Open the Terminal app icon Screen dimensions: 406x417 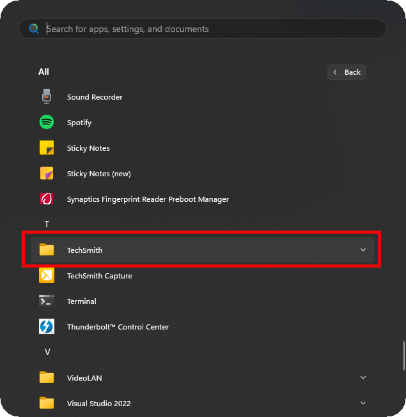pos(47,301)
